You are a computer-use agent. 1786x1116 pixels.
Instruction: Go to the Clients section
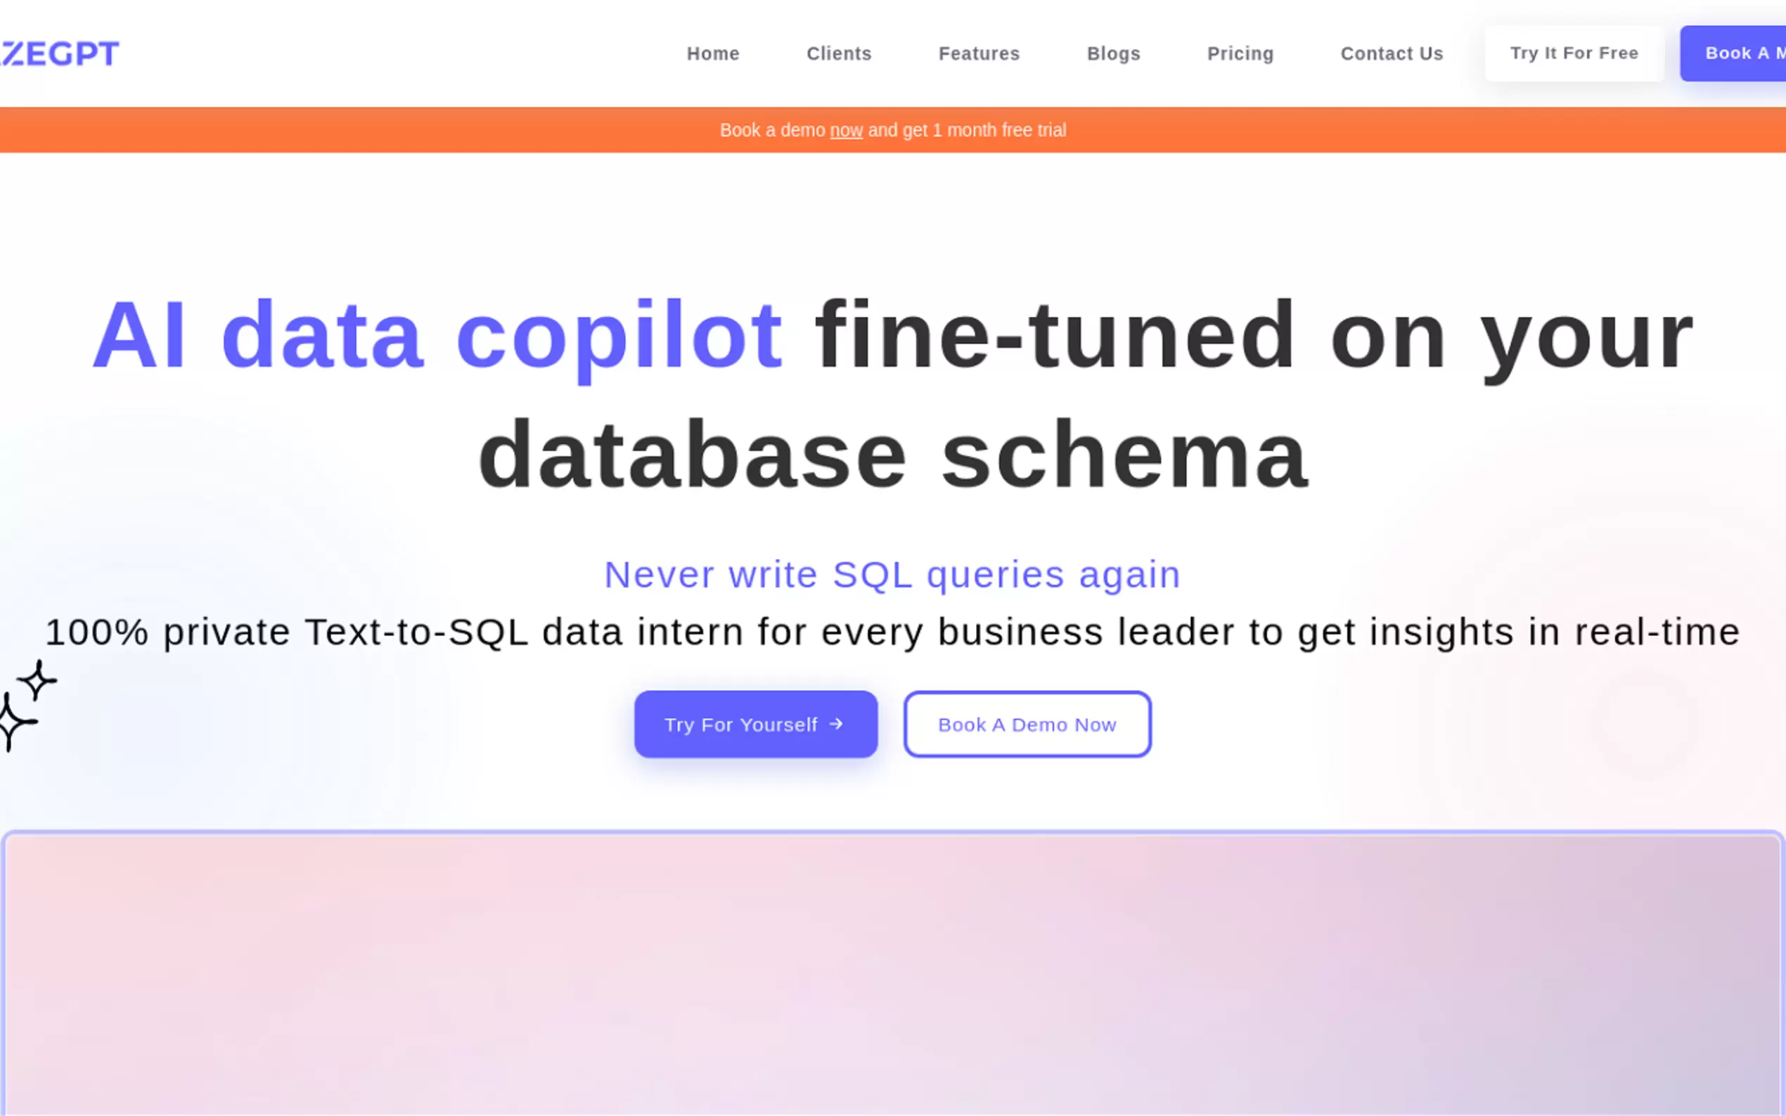(839, 54)
